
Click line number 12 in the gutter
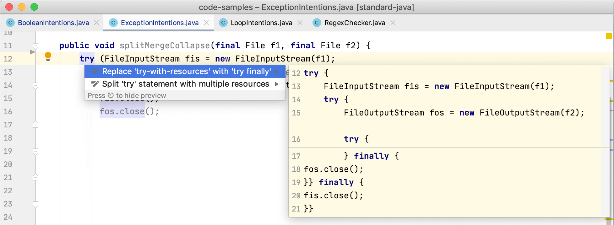point(8,59)
